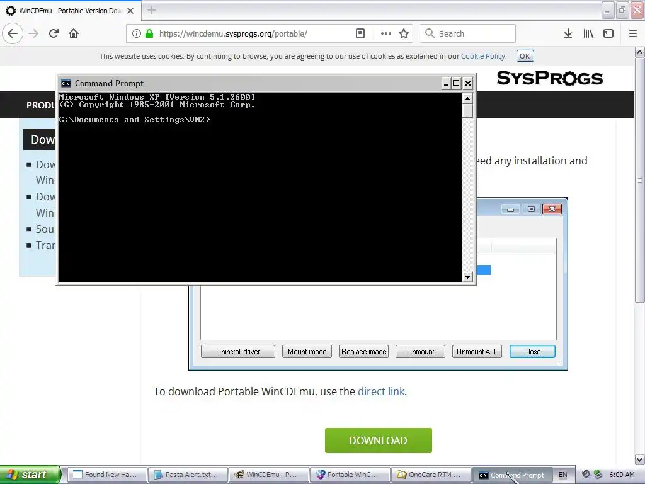Click the Command Prompt scrollbar thumb
The width and height of the screenshot is (645, 484).
point(467,111)
